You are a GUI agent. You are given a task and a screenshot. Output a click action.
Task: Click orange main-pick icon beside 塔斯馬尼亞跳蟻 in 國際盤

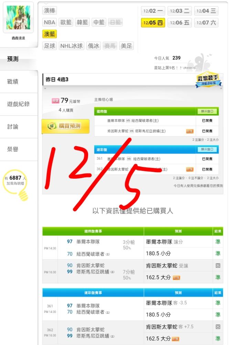click(190, 131)
